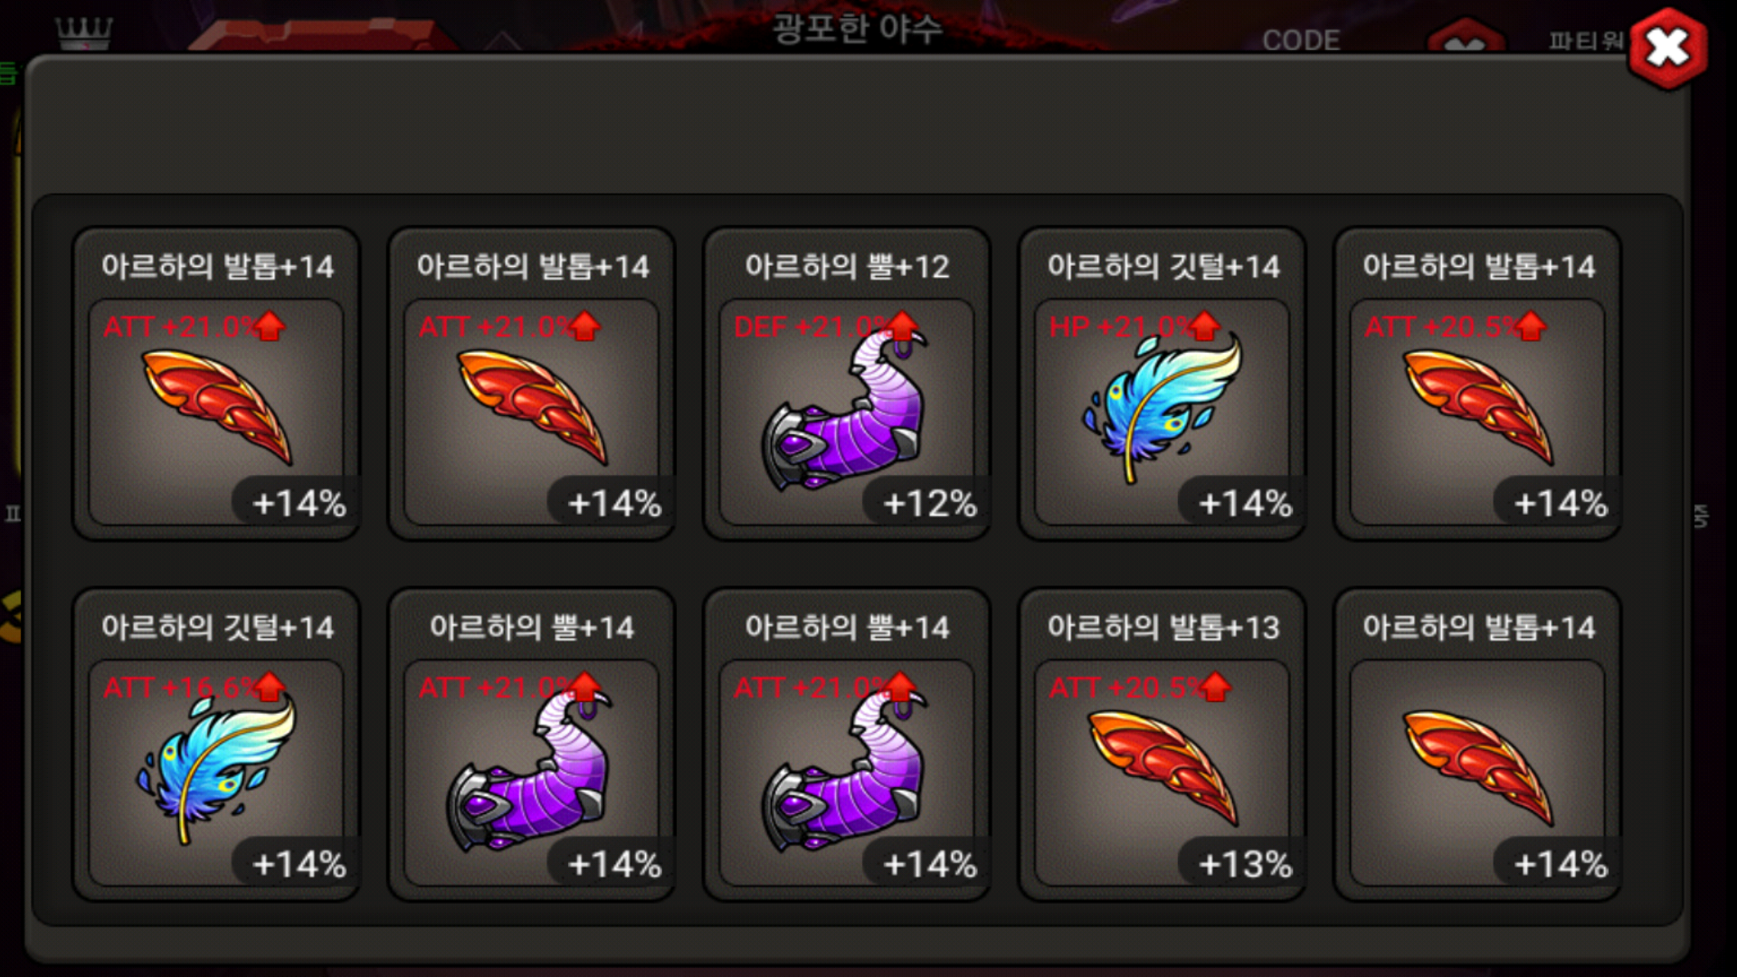Screen dimensions: 1737x977
Task: Click the CODE label at top
Action: 1301,40
